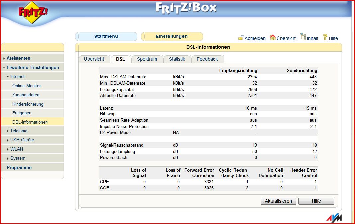Click the Leitungskapazität row label
Image resolution: width=355 pixels, height=224 pixels.
pyautogui.click(x=117, y=89)
